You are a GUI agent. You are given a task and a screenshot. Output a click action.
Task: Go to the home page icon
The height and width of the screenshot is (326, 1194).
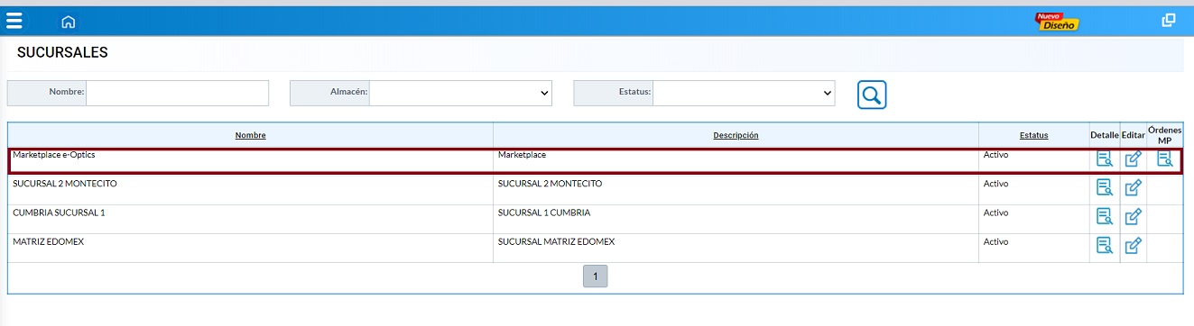click(x=69, y=22)
